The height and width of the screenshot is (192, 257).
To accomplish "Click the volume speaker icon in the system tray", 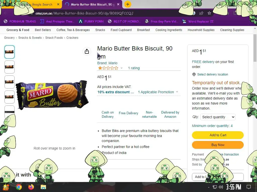I will [x=221, y=187].
